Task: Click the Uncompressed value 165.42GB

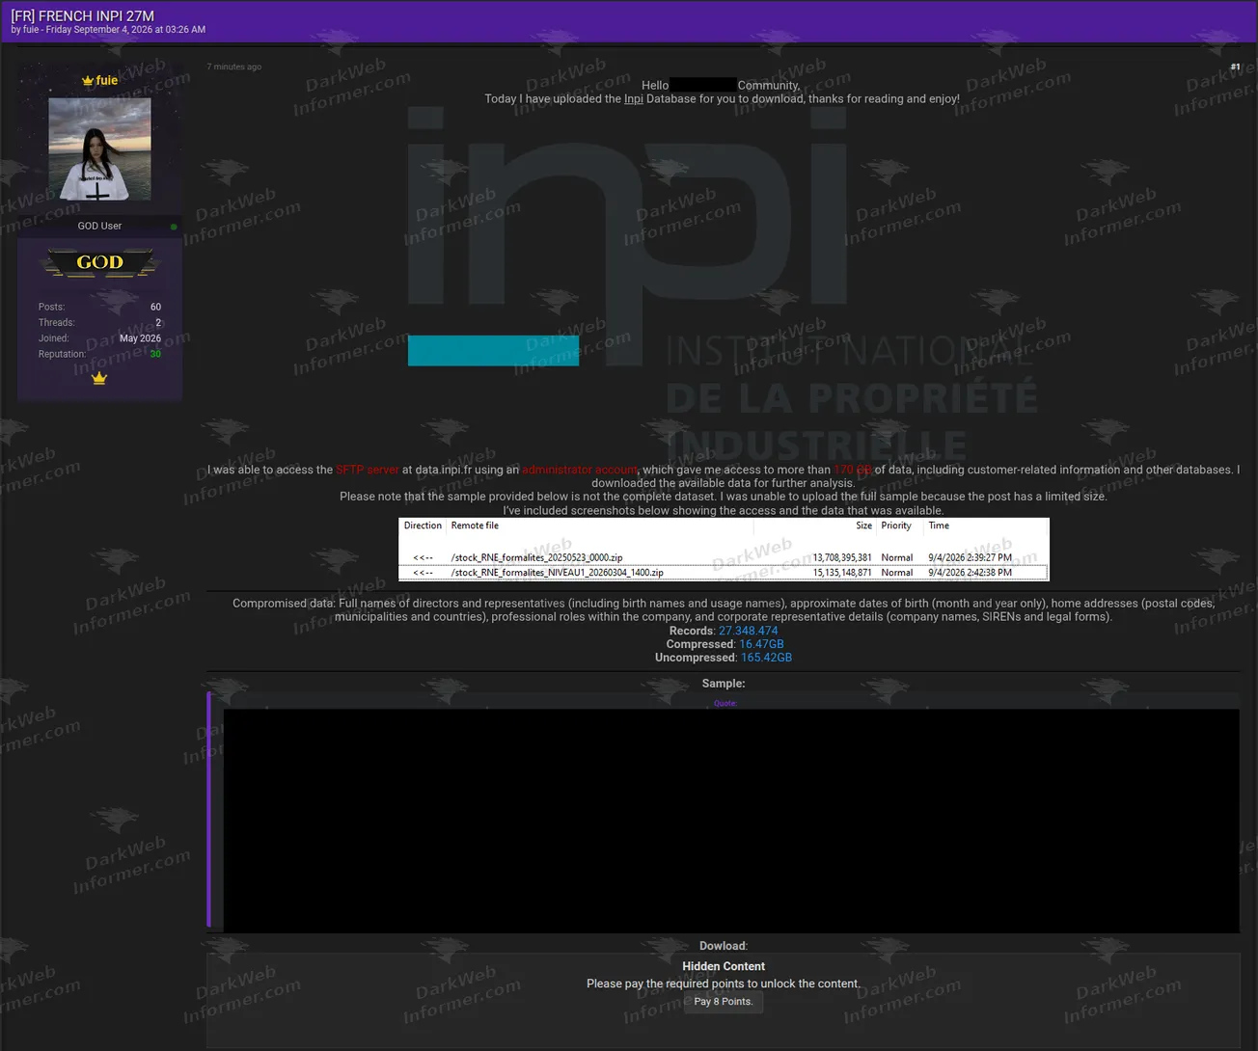Action: point(767,658)
